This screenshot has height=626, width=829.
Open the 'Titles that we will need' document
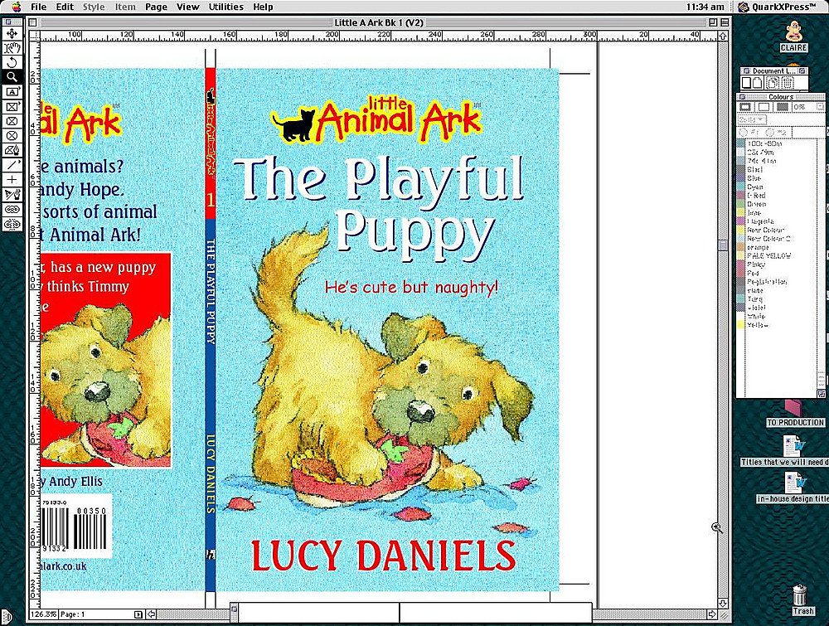tap(795, 445)
